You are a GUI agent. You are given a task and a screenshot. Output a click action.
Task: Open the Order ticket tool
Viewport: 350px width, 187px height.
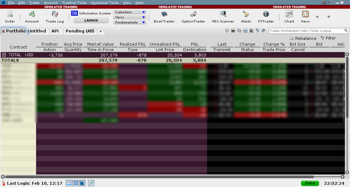click(x=10, y=17)
